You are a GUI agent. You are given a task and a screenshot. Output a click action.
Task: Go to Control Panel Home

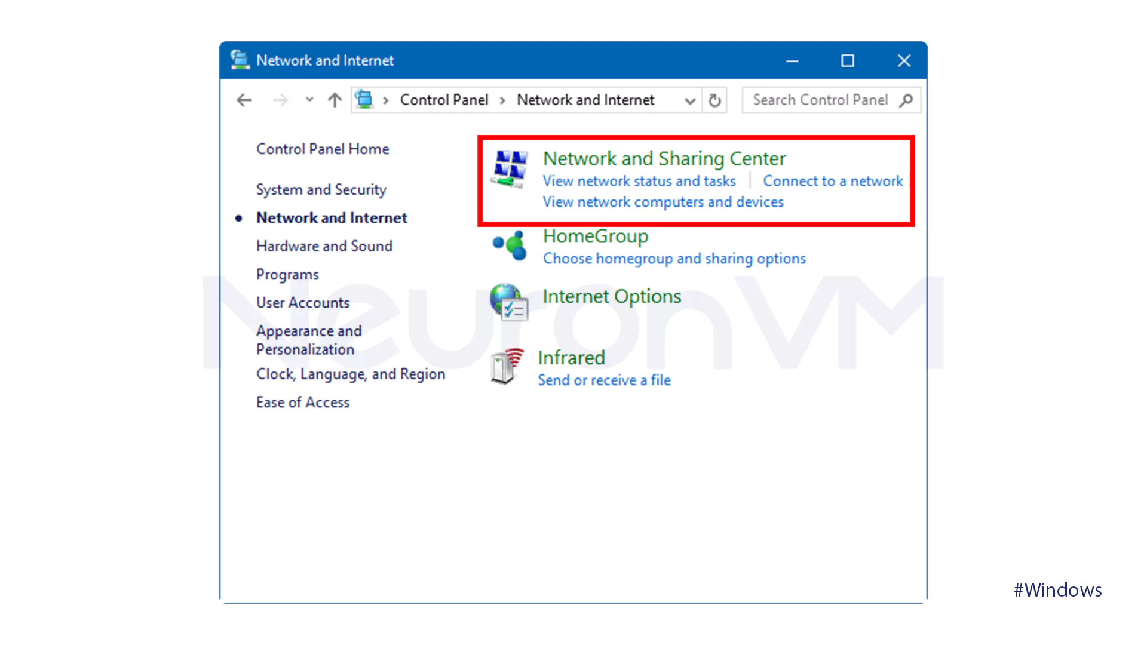point(323,149)
